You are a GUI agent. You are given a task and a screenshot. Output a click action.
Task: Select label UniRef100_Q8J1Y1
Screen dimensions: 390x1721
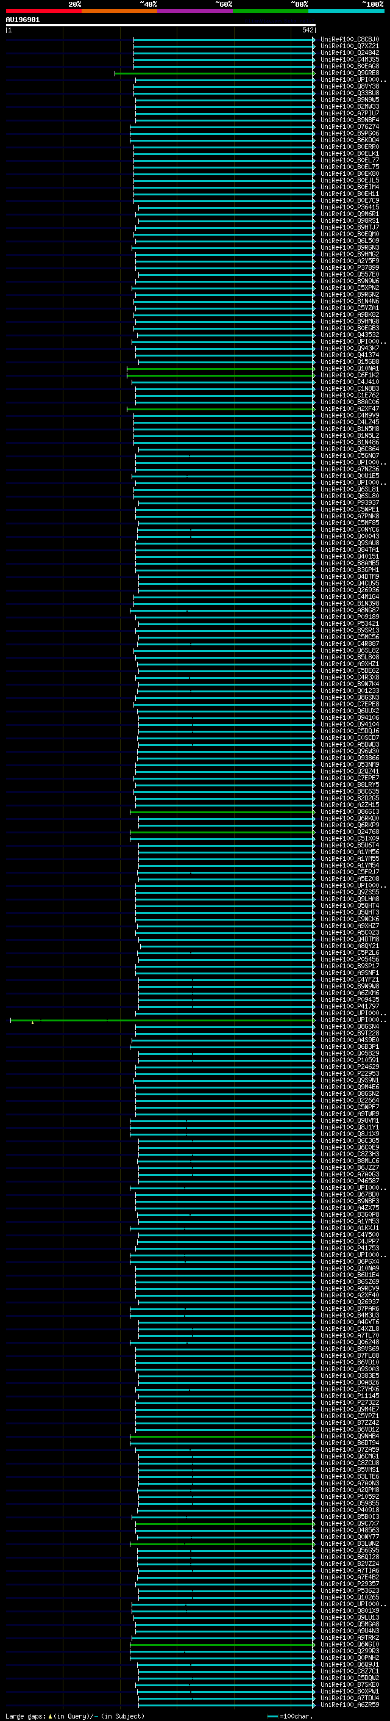pyautogui.click(x=349, y=1128)
